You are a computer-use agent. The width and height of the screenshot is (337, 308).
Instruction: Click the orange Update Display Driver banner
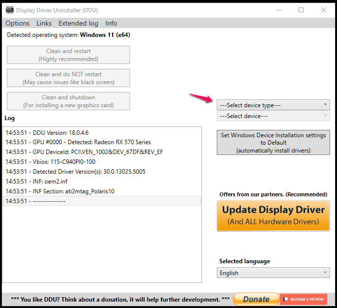click(x=273, y=216)
